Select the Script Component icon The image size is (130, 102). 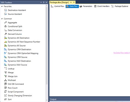(x=5, y=92)
